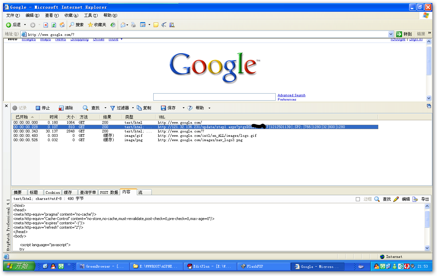
Task: Toggle the 边框 checkbox in content pane
Action: point(358,199)
